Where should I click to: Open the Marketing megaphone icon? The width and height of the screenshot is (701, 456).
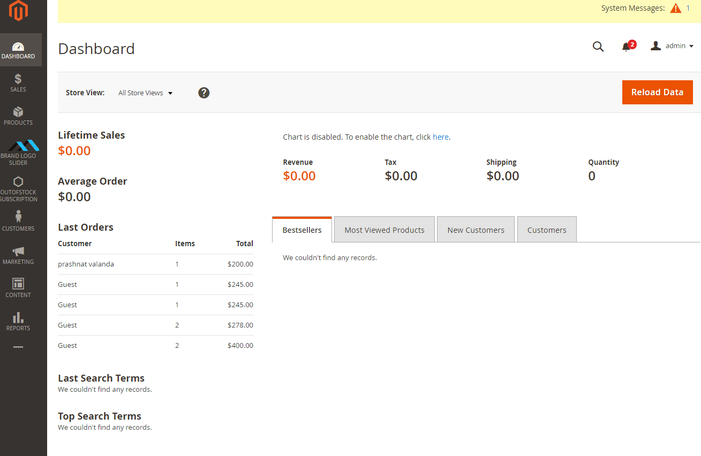(x=18, y=255)
